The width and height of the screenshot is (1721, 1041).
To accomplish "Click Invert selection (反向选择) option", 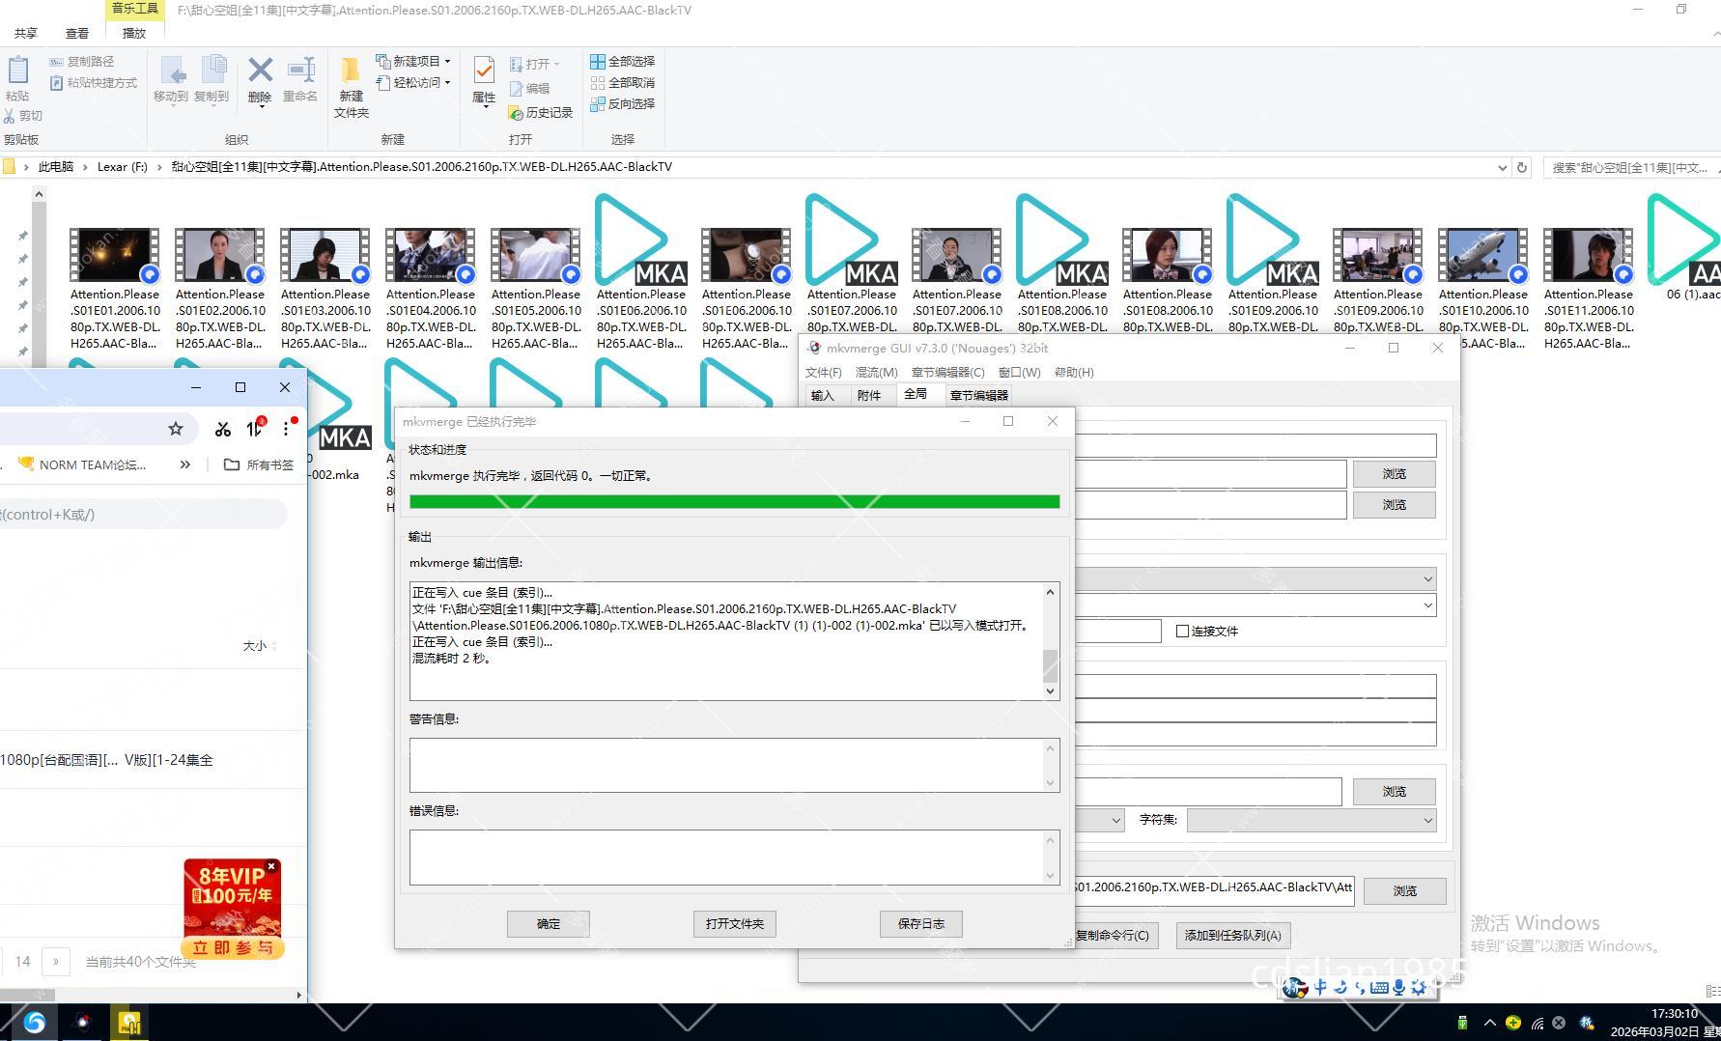I will pos(623,103).
